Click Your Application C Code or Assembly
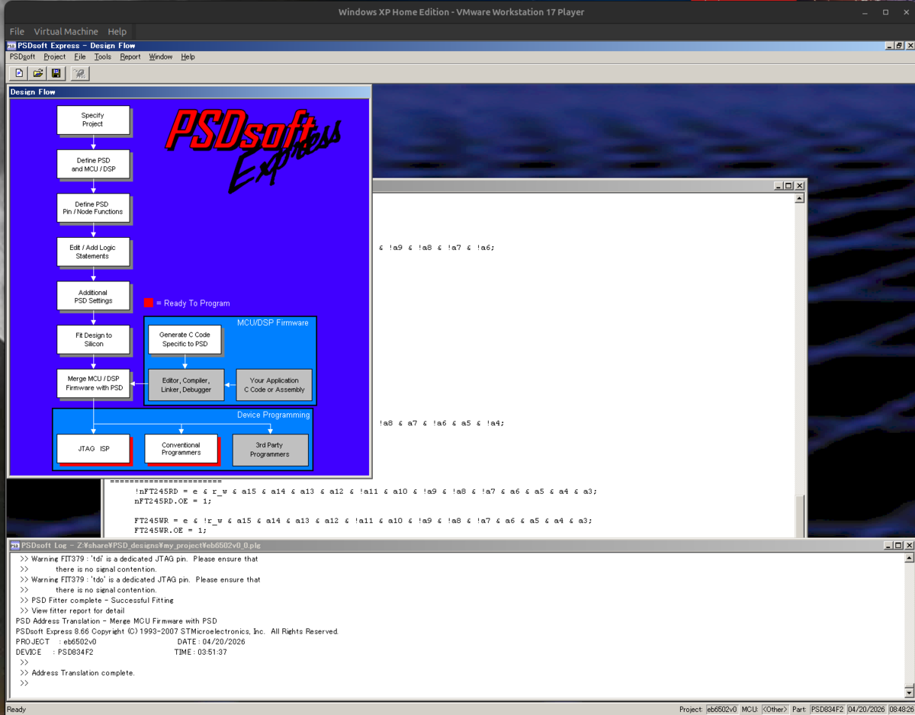The width and height of the screenshot is (915, 715). (274, 385)
